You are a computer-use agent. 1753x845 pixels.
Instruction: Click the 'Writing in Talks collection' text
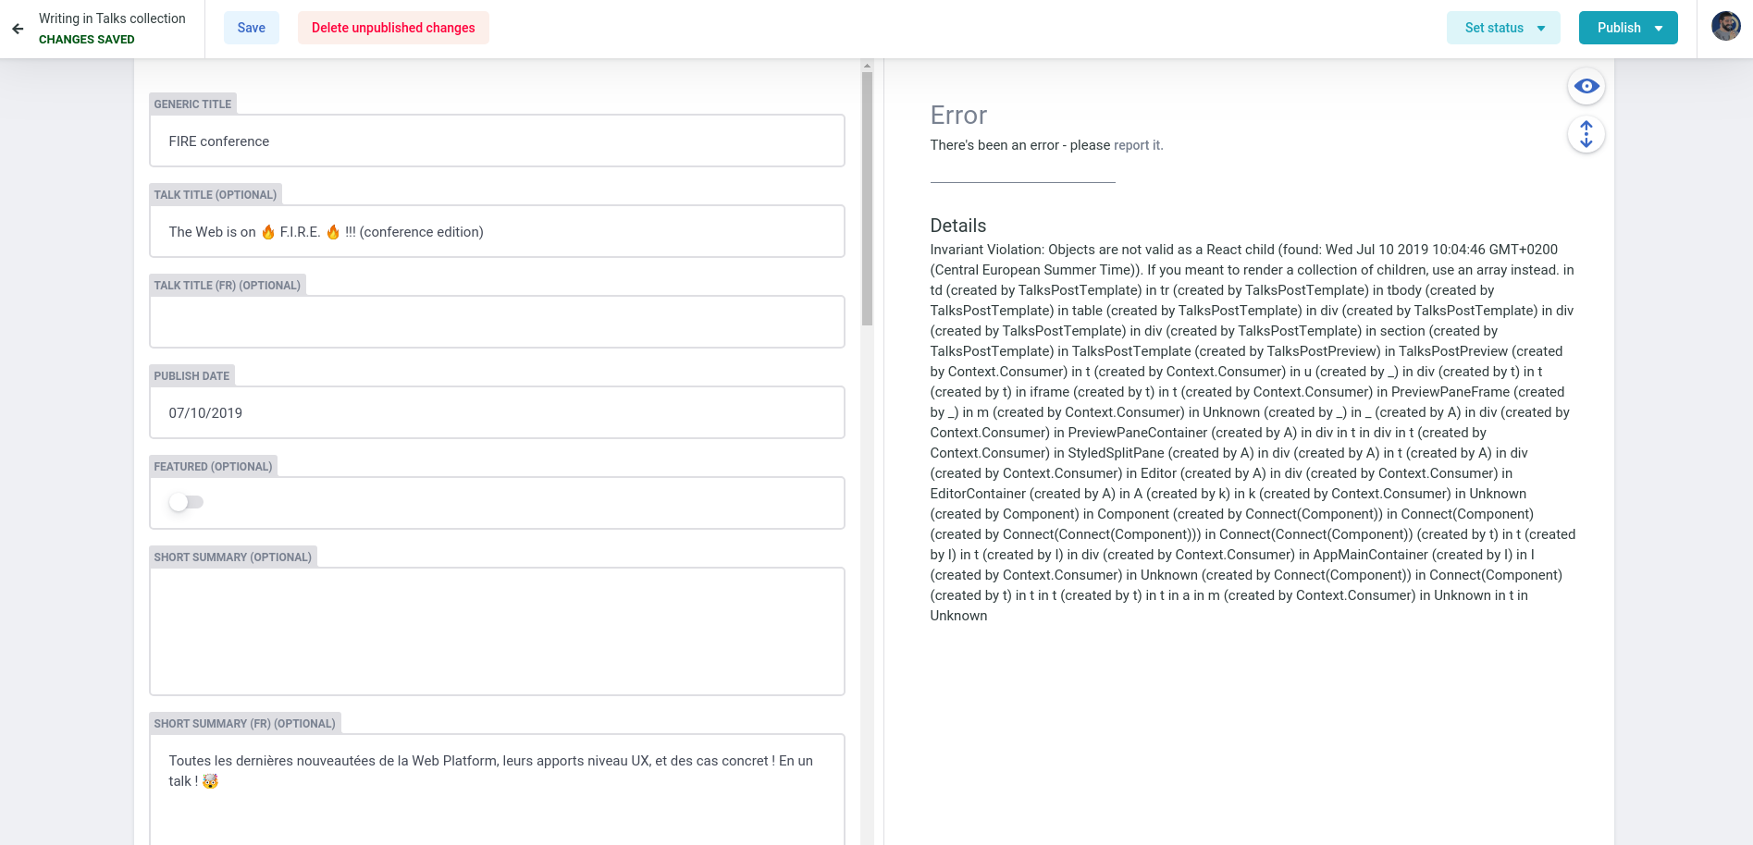tap(112, 18)
